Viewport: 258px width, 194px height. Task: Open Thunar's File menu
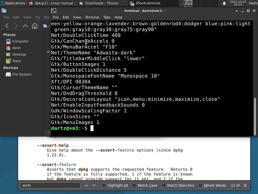coord(6,17)
